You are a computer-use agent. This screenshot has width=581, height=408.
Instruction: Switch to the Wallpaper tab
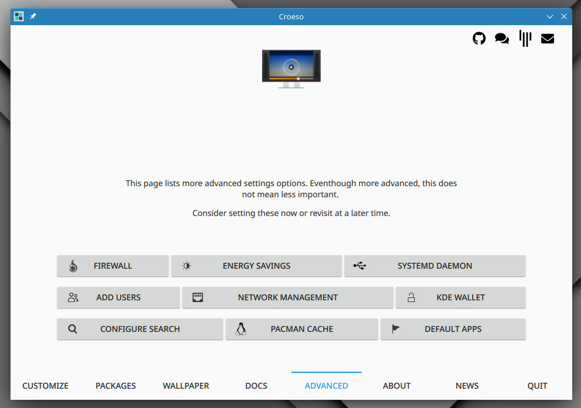pyautogui.click(x=185, y=386)
